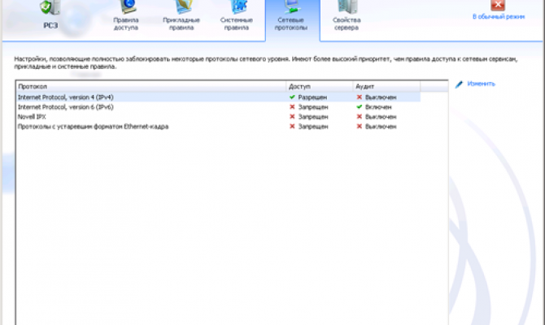
Task: Click "Запрещен" access value for Ethernet-frame protocols
Action: coord(313,127)
